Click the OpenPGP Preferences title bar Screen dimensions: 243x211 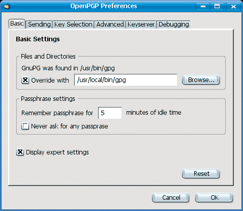pos(104,6)
